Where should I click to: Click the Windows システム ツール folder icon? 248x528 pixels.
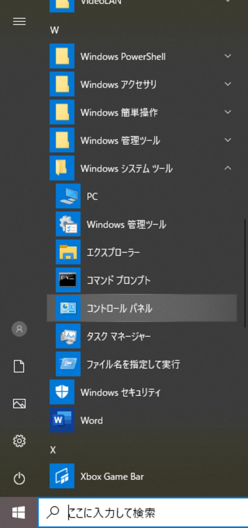pyautogui.click(x=62, y=168)
